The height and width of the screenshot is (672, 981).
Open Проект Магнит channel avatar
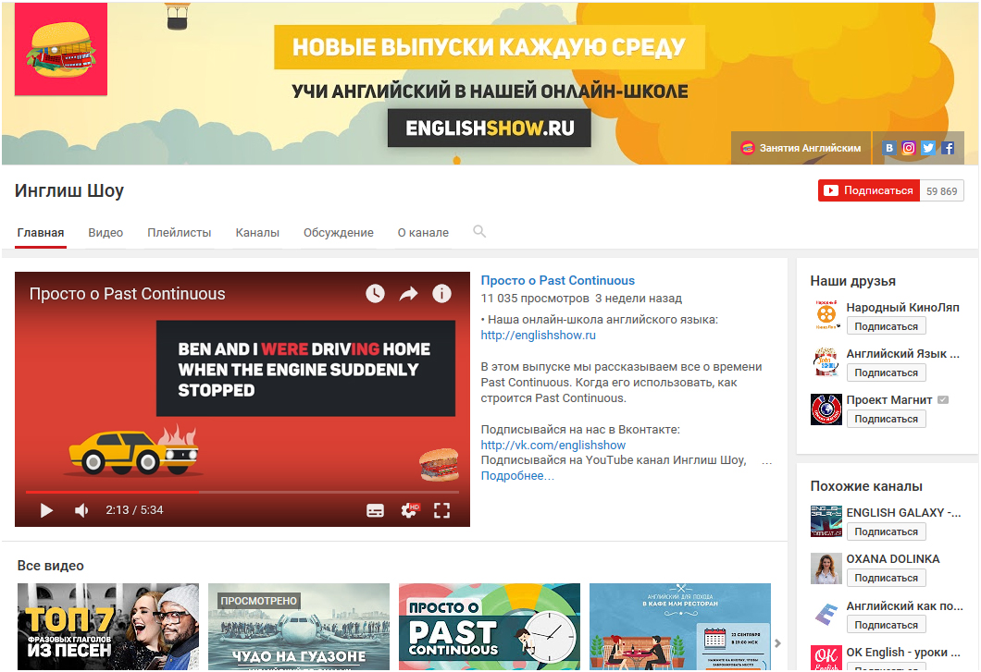click(826, 409)
